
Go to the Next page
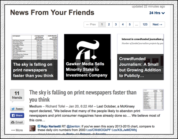[x=157, y=25]
